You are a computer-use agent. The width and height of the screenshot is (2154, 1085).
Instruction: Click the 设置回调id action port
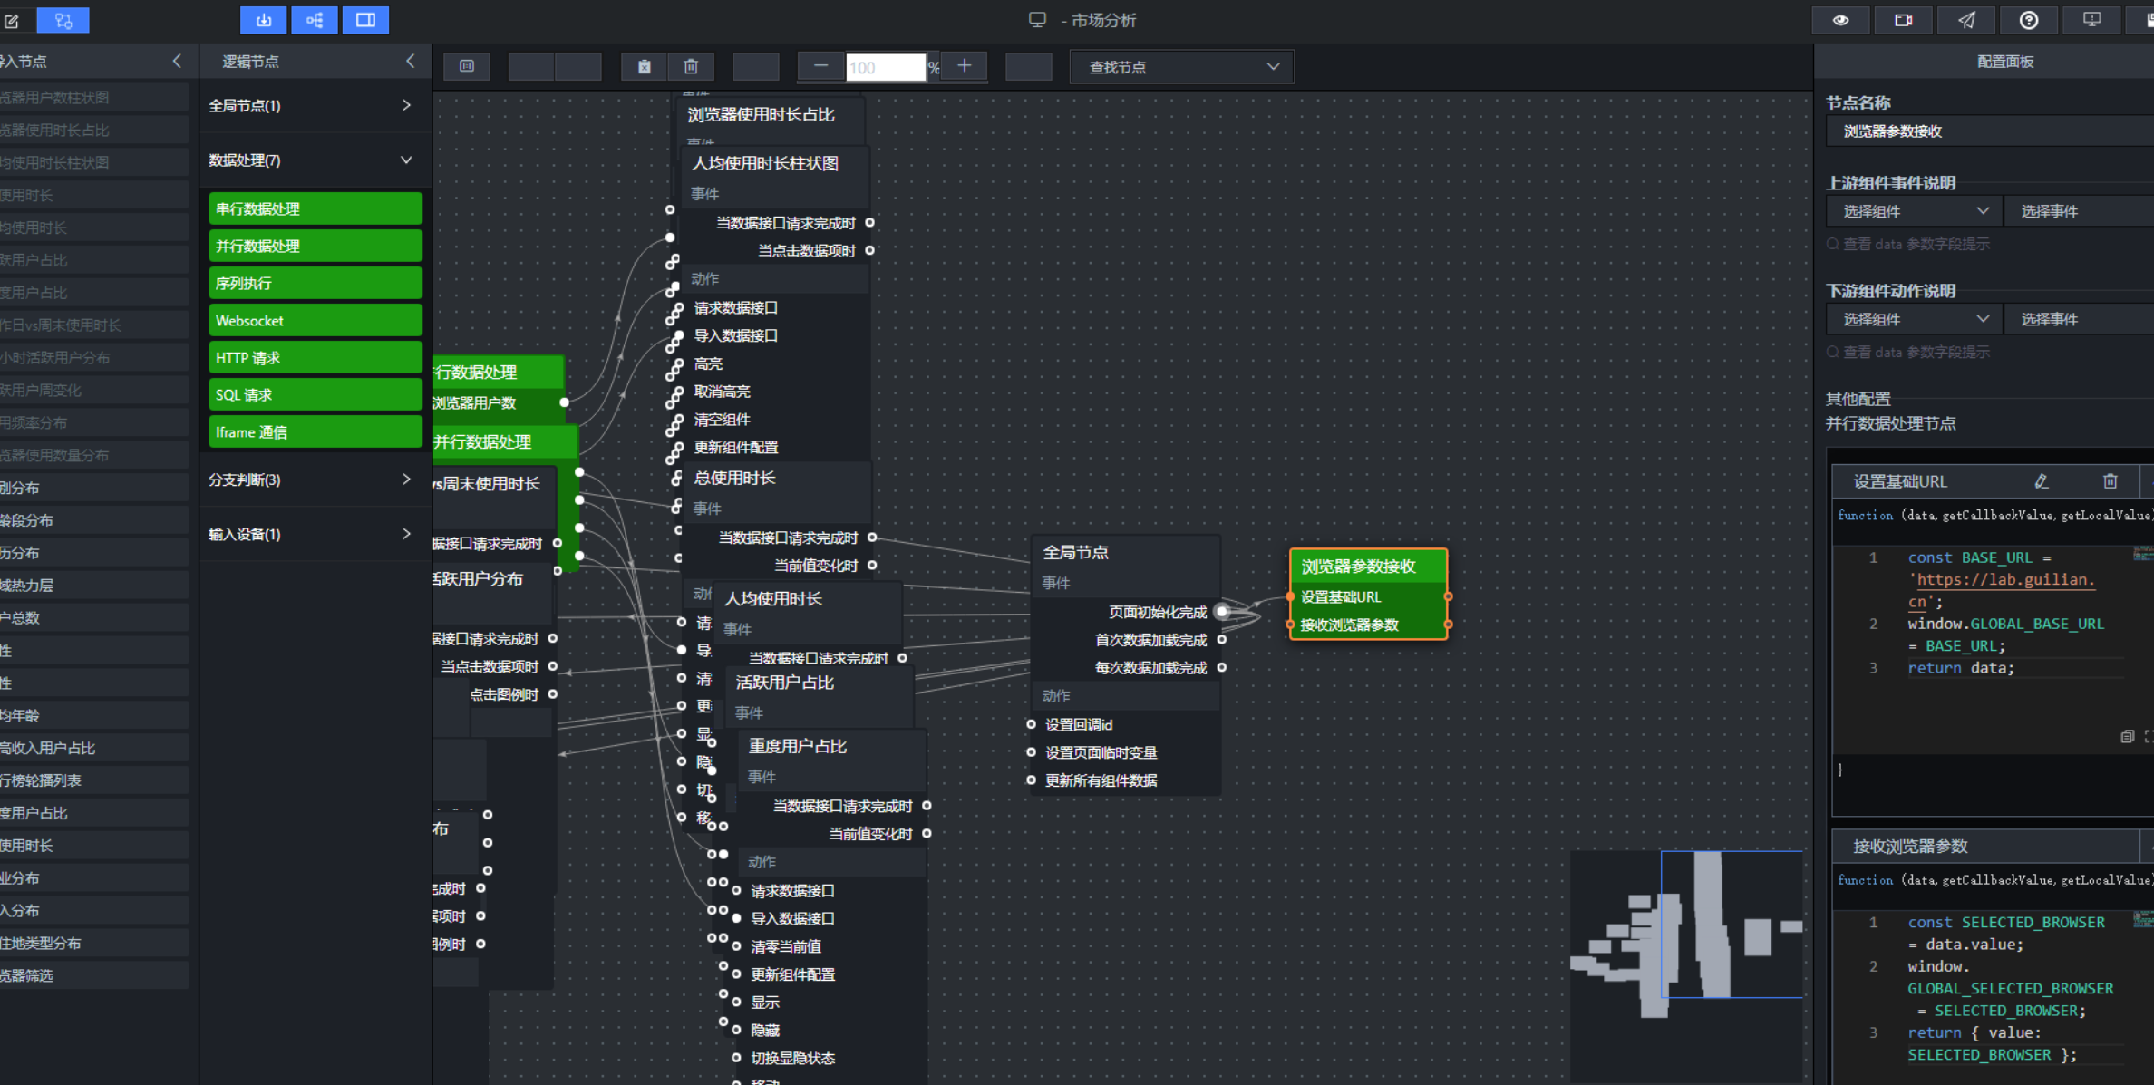coord(1031,724)
